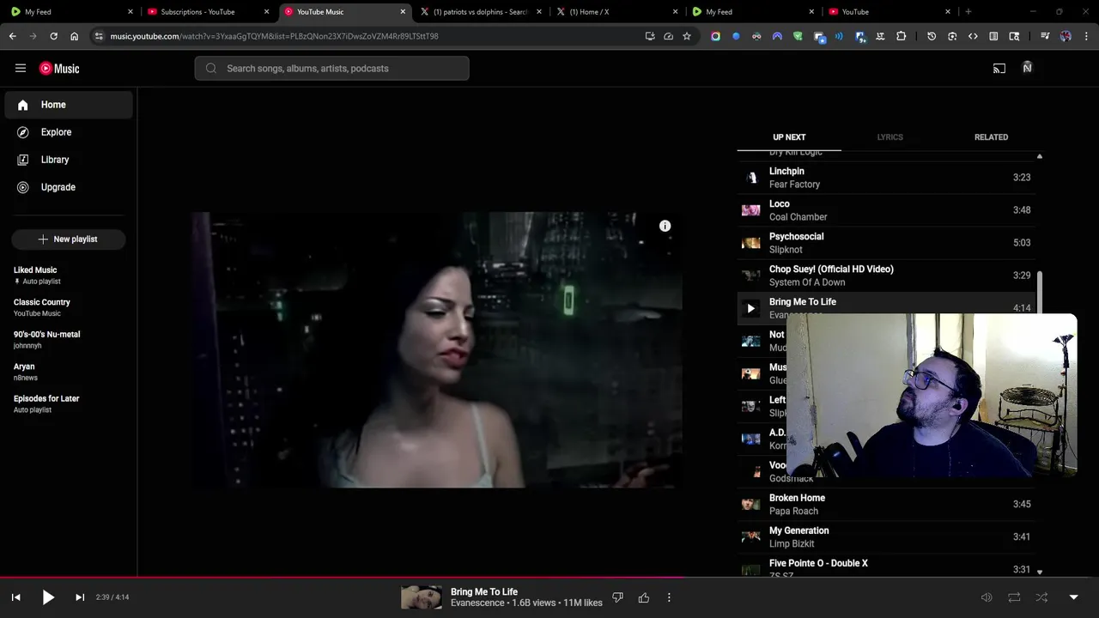Viewport: 1099px width, 618px height.
Task: Open 90's-00's Nu-metal playlist
Action: (69, 340)
